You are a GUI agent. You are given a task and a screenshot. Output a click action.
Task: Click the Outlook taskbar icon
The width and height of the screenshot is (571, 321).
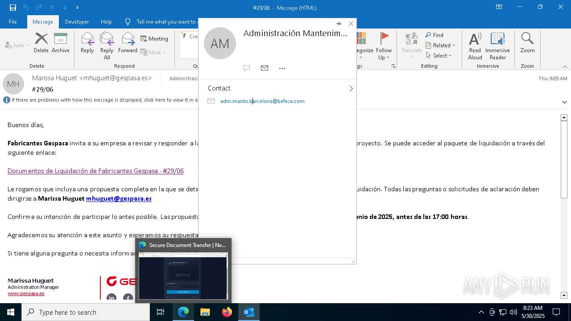[x=249, y=312]
